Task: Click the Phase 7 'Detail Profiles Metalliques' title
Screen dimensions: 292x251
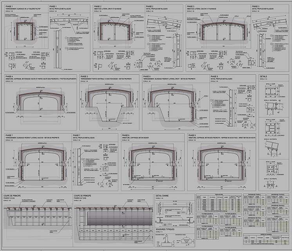Action: pos(83,136)
